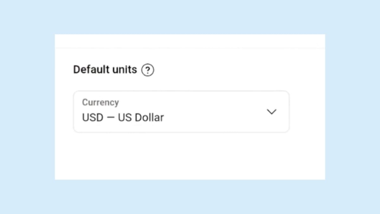Click the Currency field label
Viewport: 380px width, 214px height.
(x=100, y=102)
